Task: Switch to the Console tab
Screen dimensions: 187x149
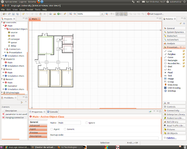Action: click(x=52, y=112)
